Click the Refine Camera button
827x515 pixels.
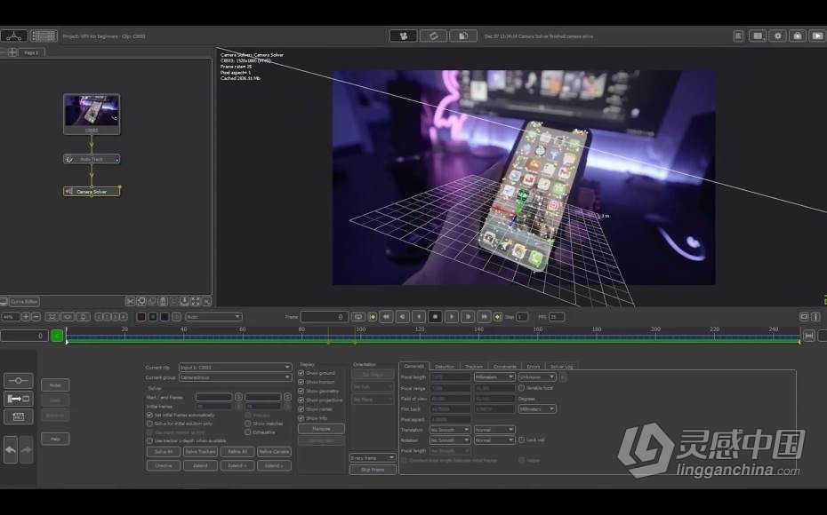[274, 451]
